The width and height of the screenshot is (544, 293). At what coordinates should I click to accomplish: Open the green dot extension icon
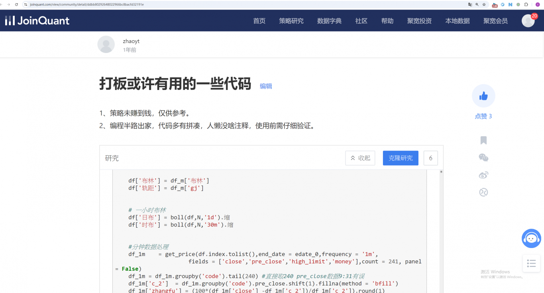[518, 4]
